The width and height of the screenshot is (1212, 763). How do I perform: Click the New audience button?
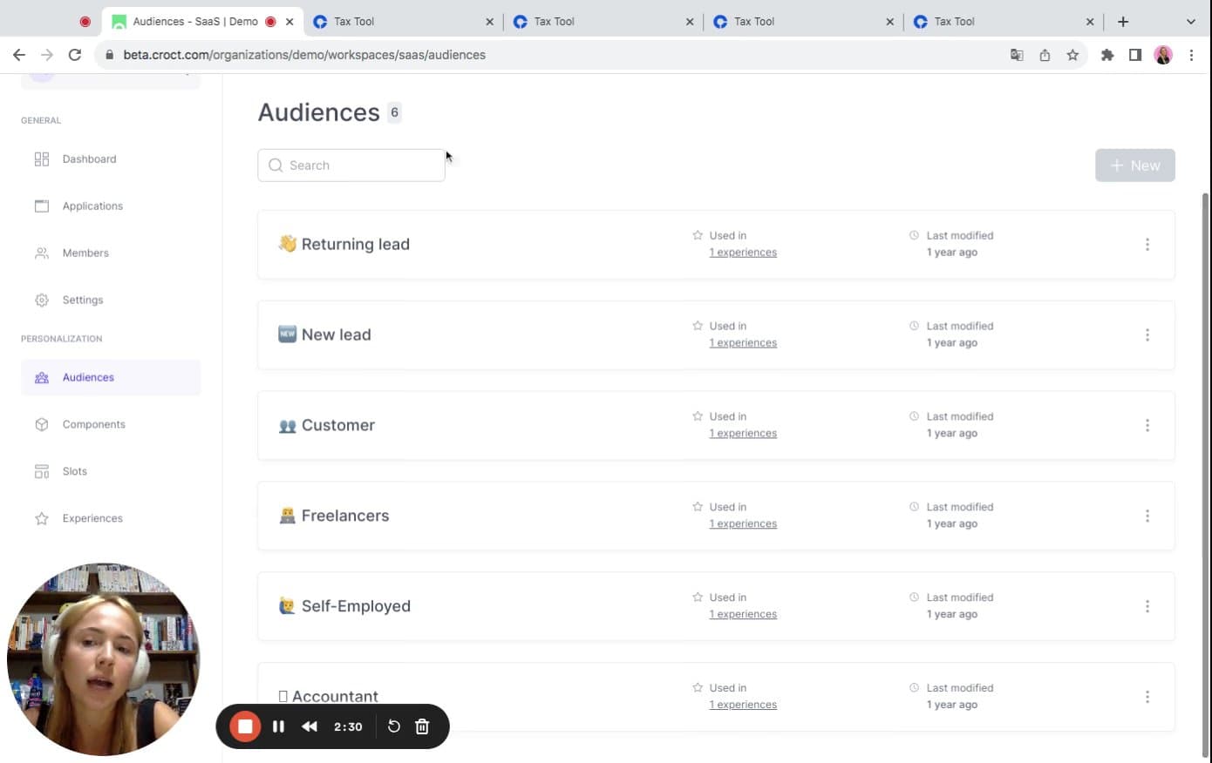click(1134, 165)
